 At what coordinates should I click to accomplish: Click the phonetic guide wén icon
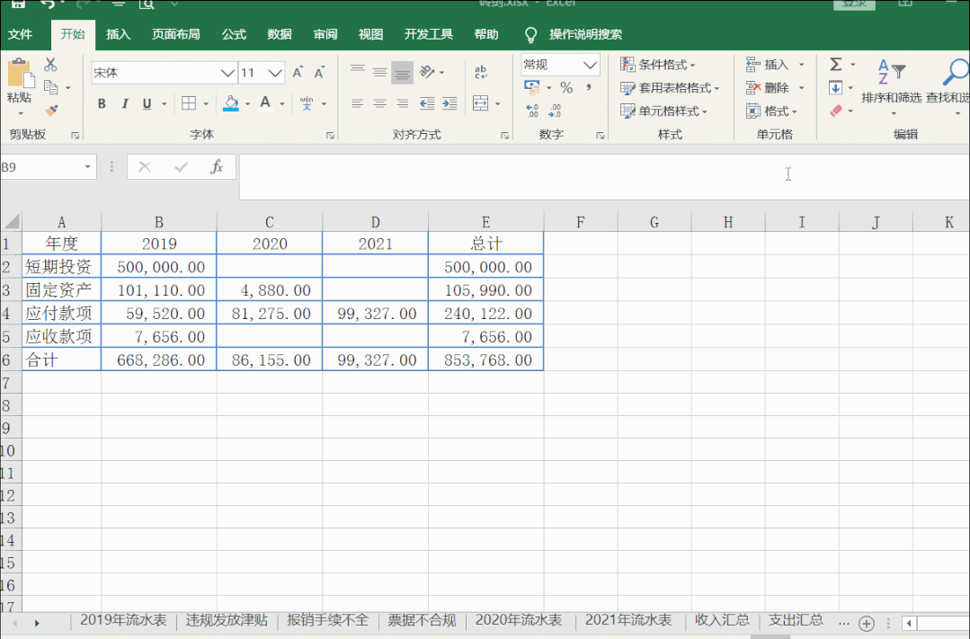pos(307,103)
